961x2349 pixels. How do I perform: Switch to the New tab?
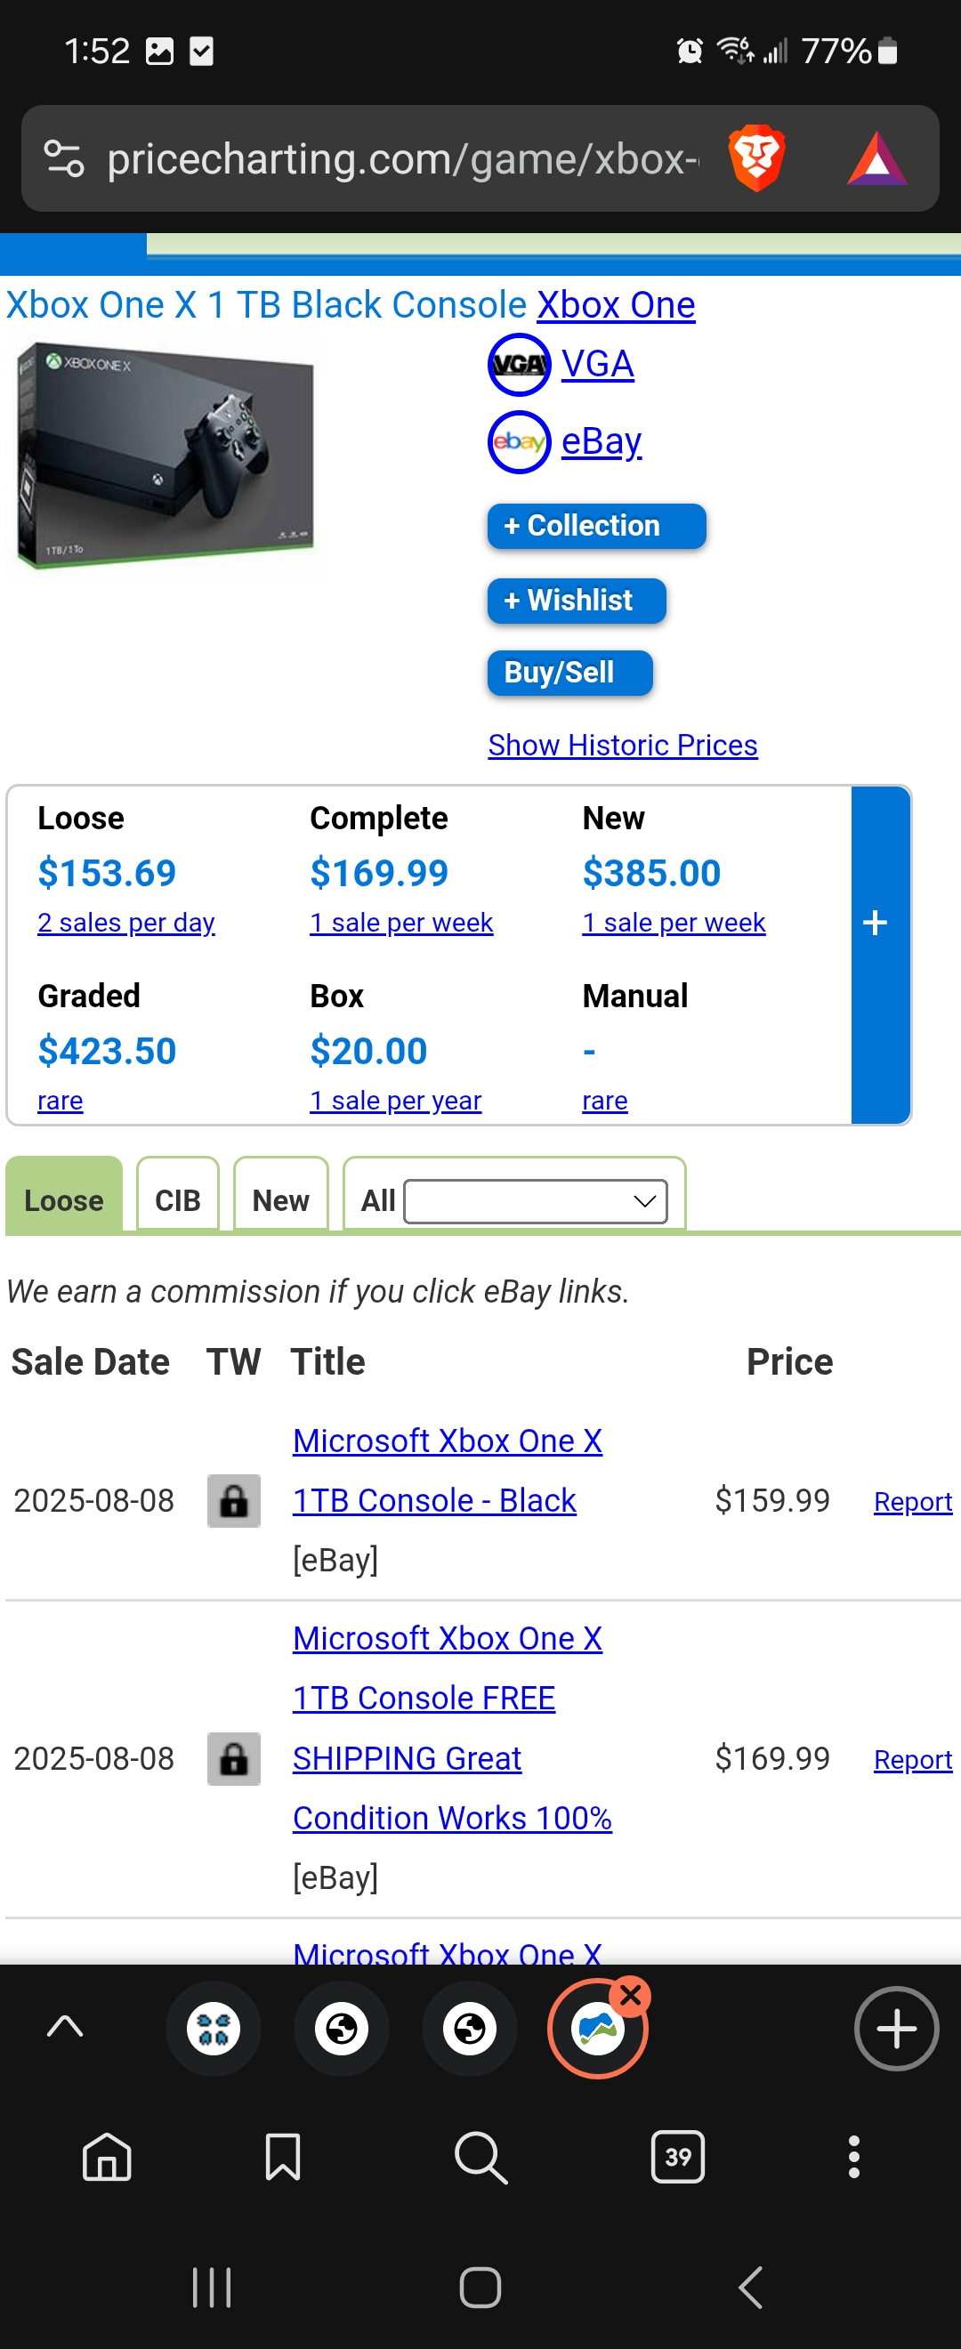[x=281, y=1199]
